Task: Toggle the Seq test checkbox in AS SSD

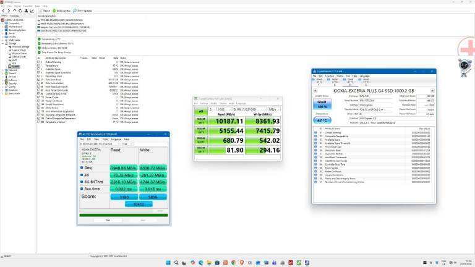Action: tap(82, 167)
